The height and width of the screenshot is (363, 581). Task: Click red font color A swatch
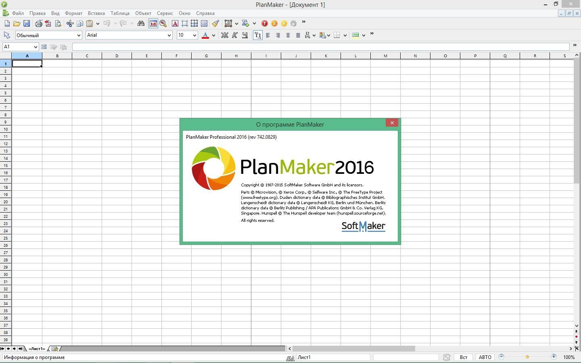(205, 35)
